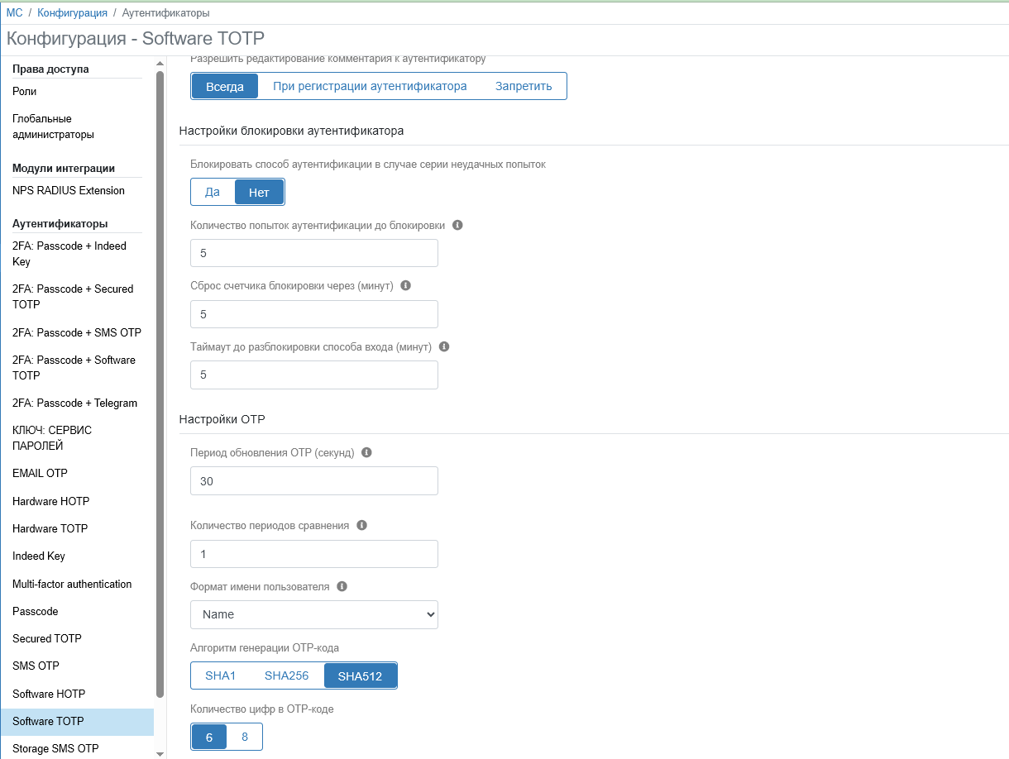Click the MC breadcrumb link

tap(14, 13)
